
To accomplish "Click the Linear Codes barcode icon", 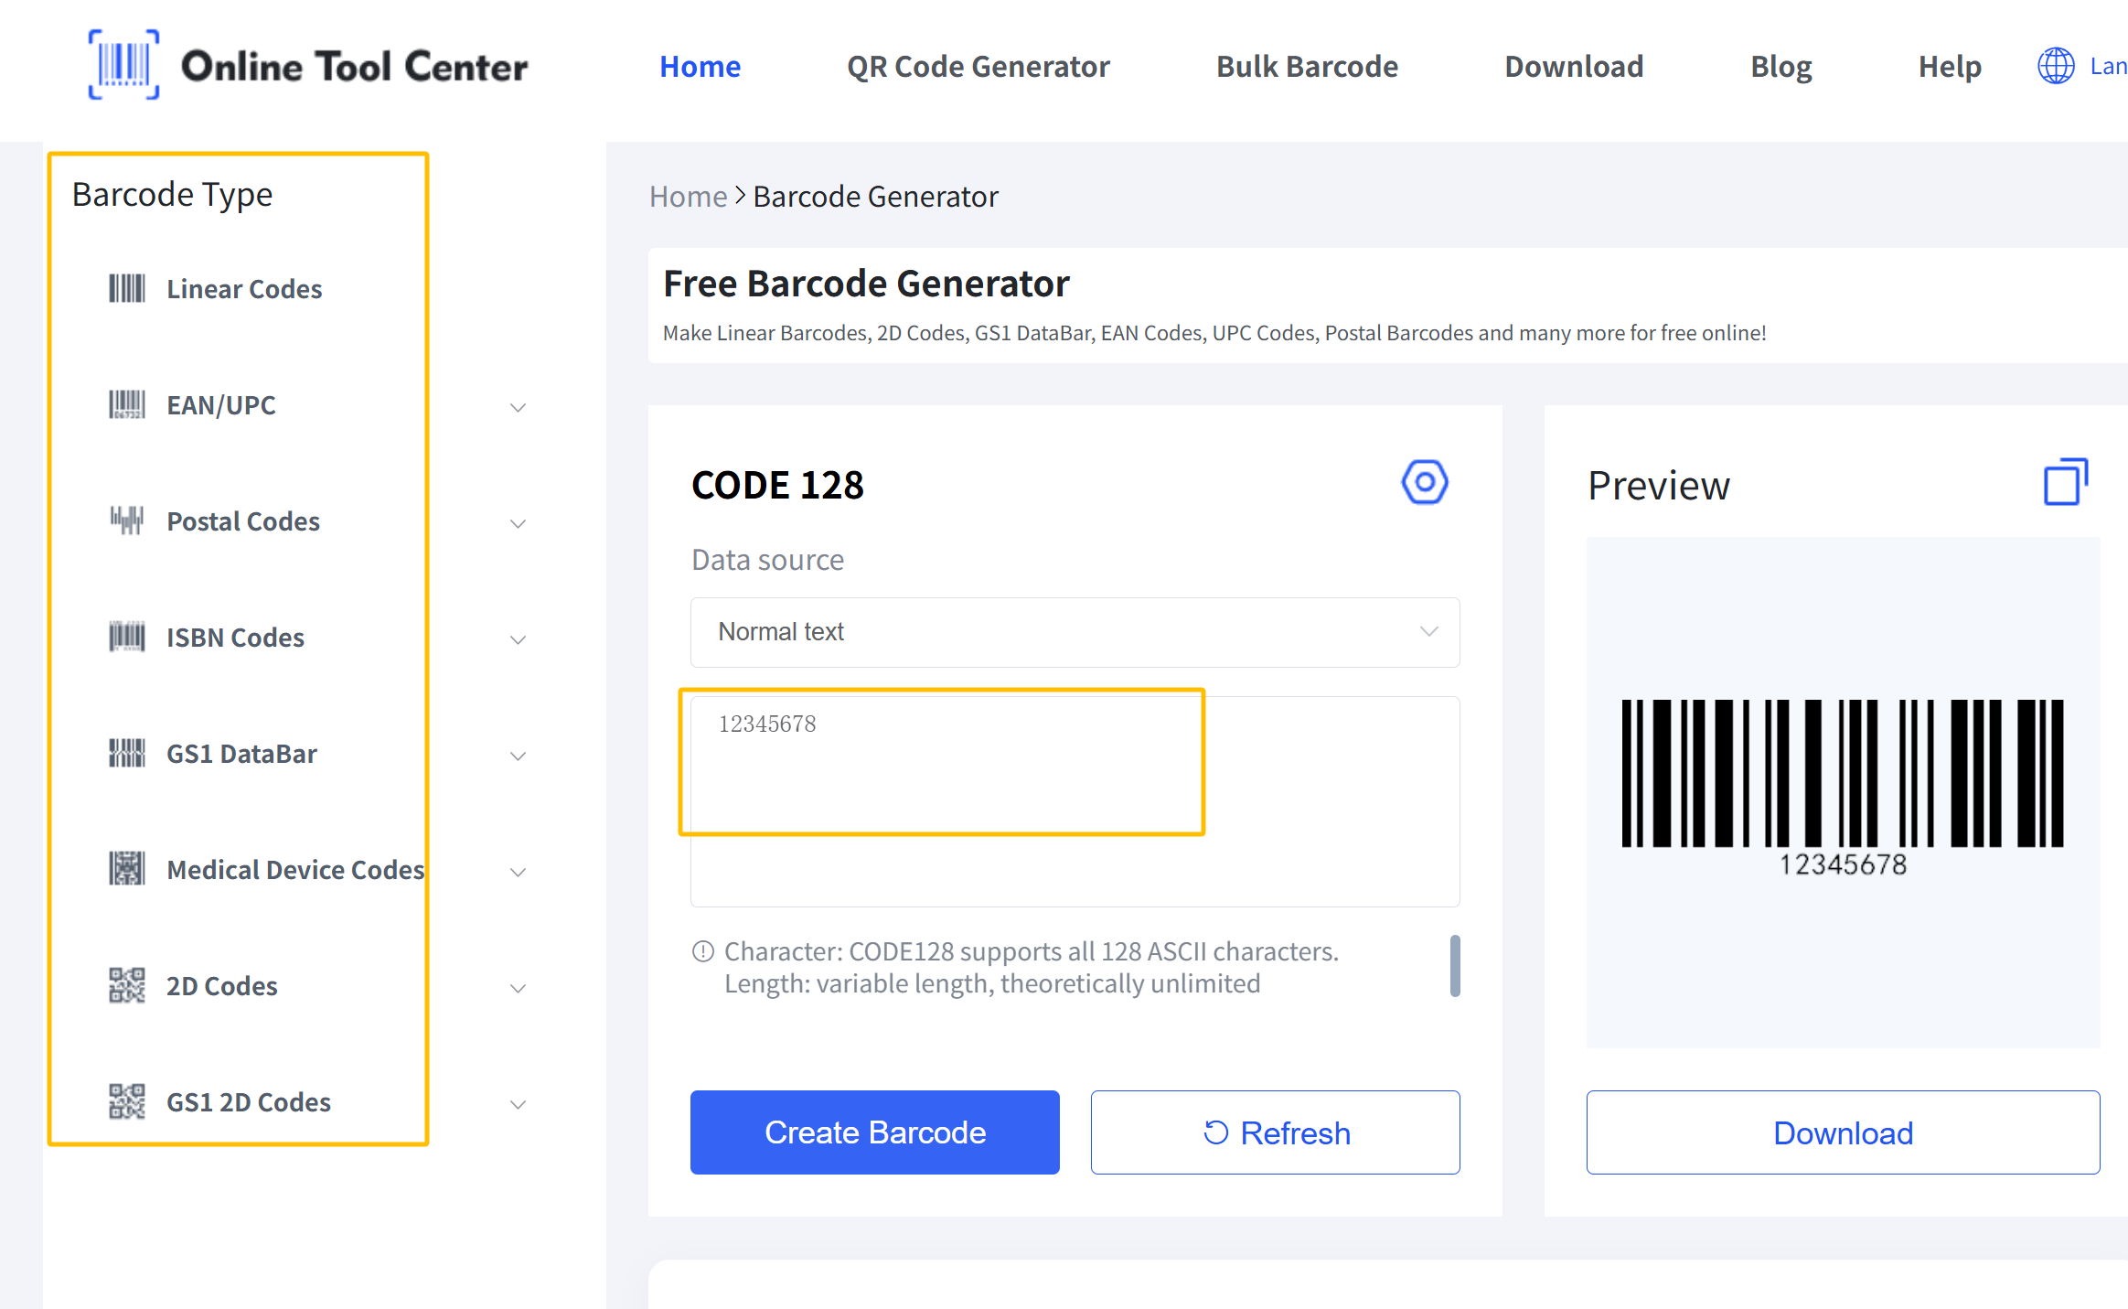I will point(127,288).
